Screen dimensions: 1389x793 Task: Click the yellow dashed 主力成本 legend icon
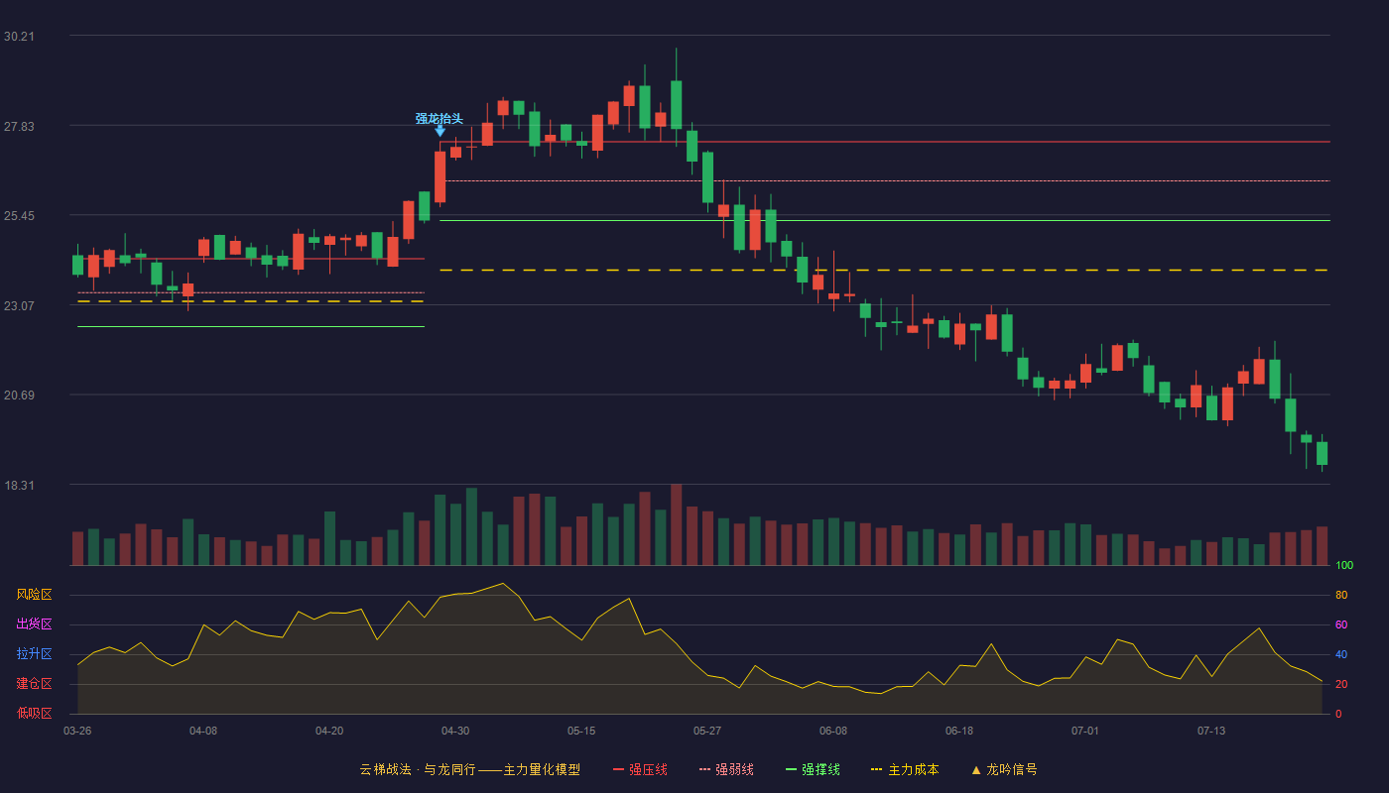tap(876, 769)
